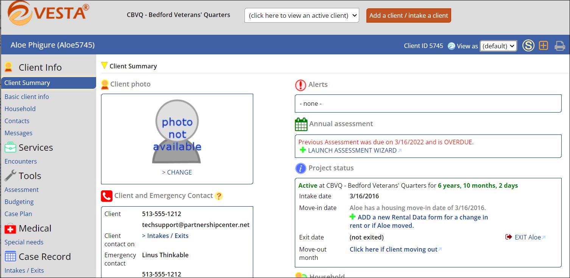
Task: Open Encounters under Services
Action: pyautogui.click(x=21, y=161)
